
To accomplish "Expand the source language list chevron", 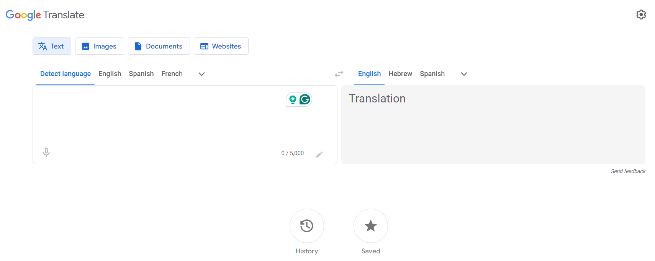I will (x=201, y=74).
